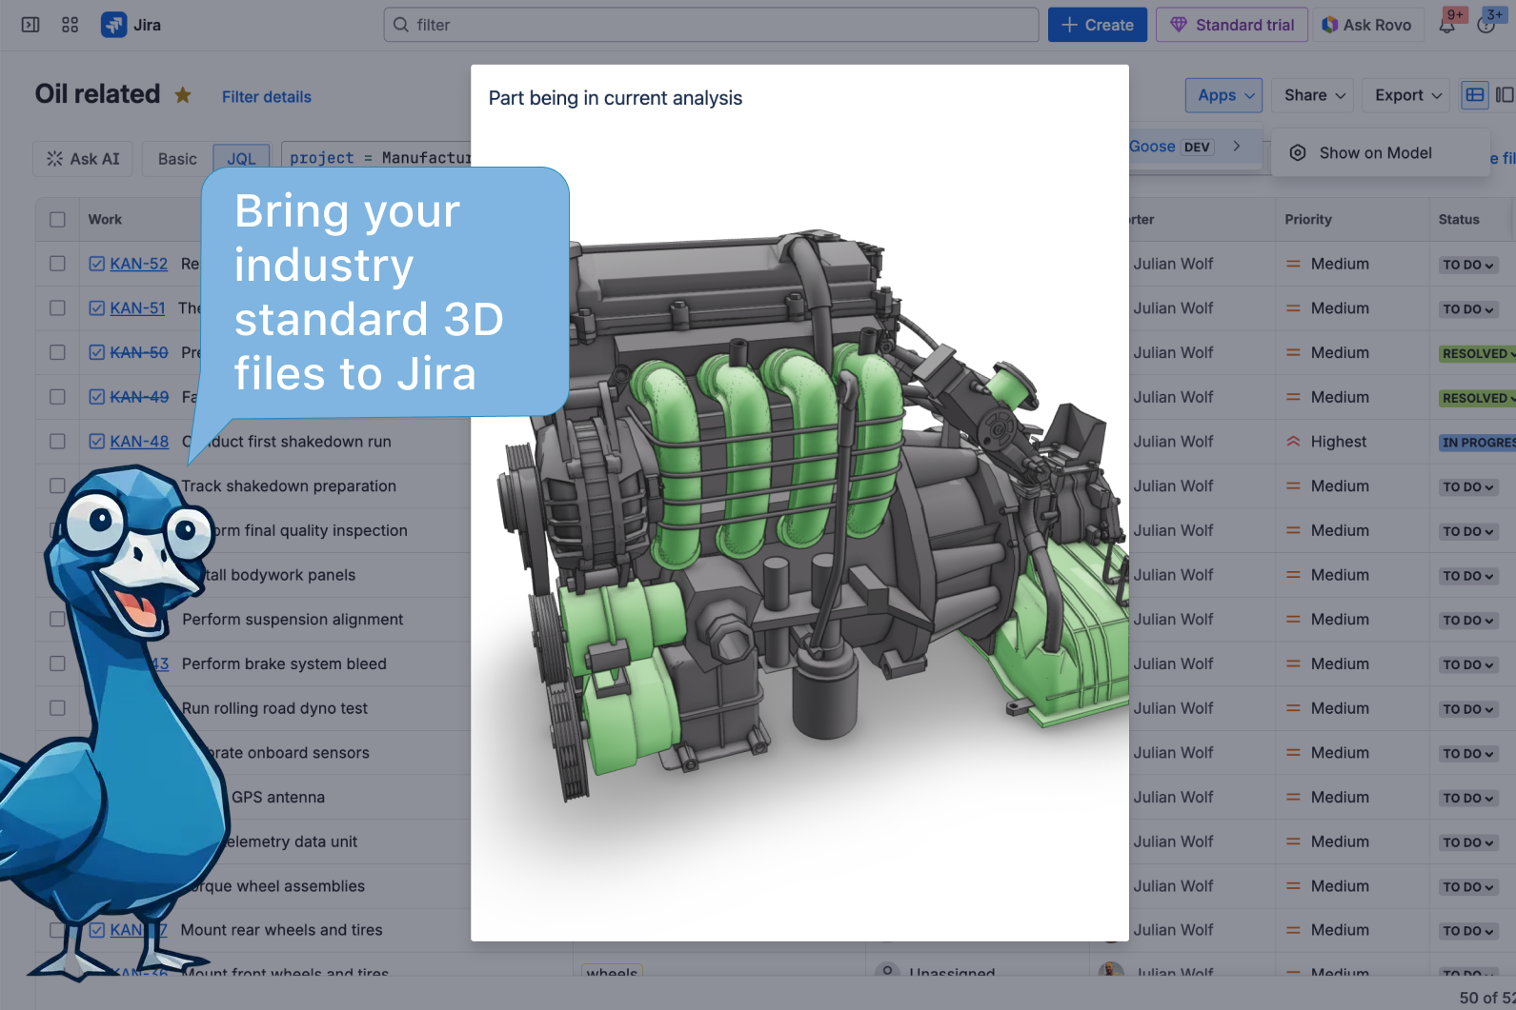
Task: Click 'Perform suspension alignment' summary
Action: click(293, 619)
